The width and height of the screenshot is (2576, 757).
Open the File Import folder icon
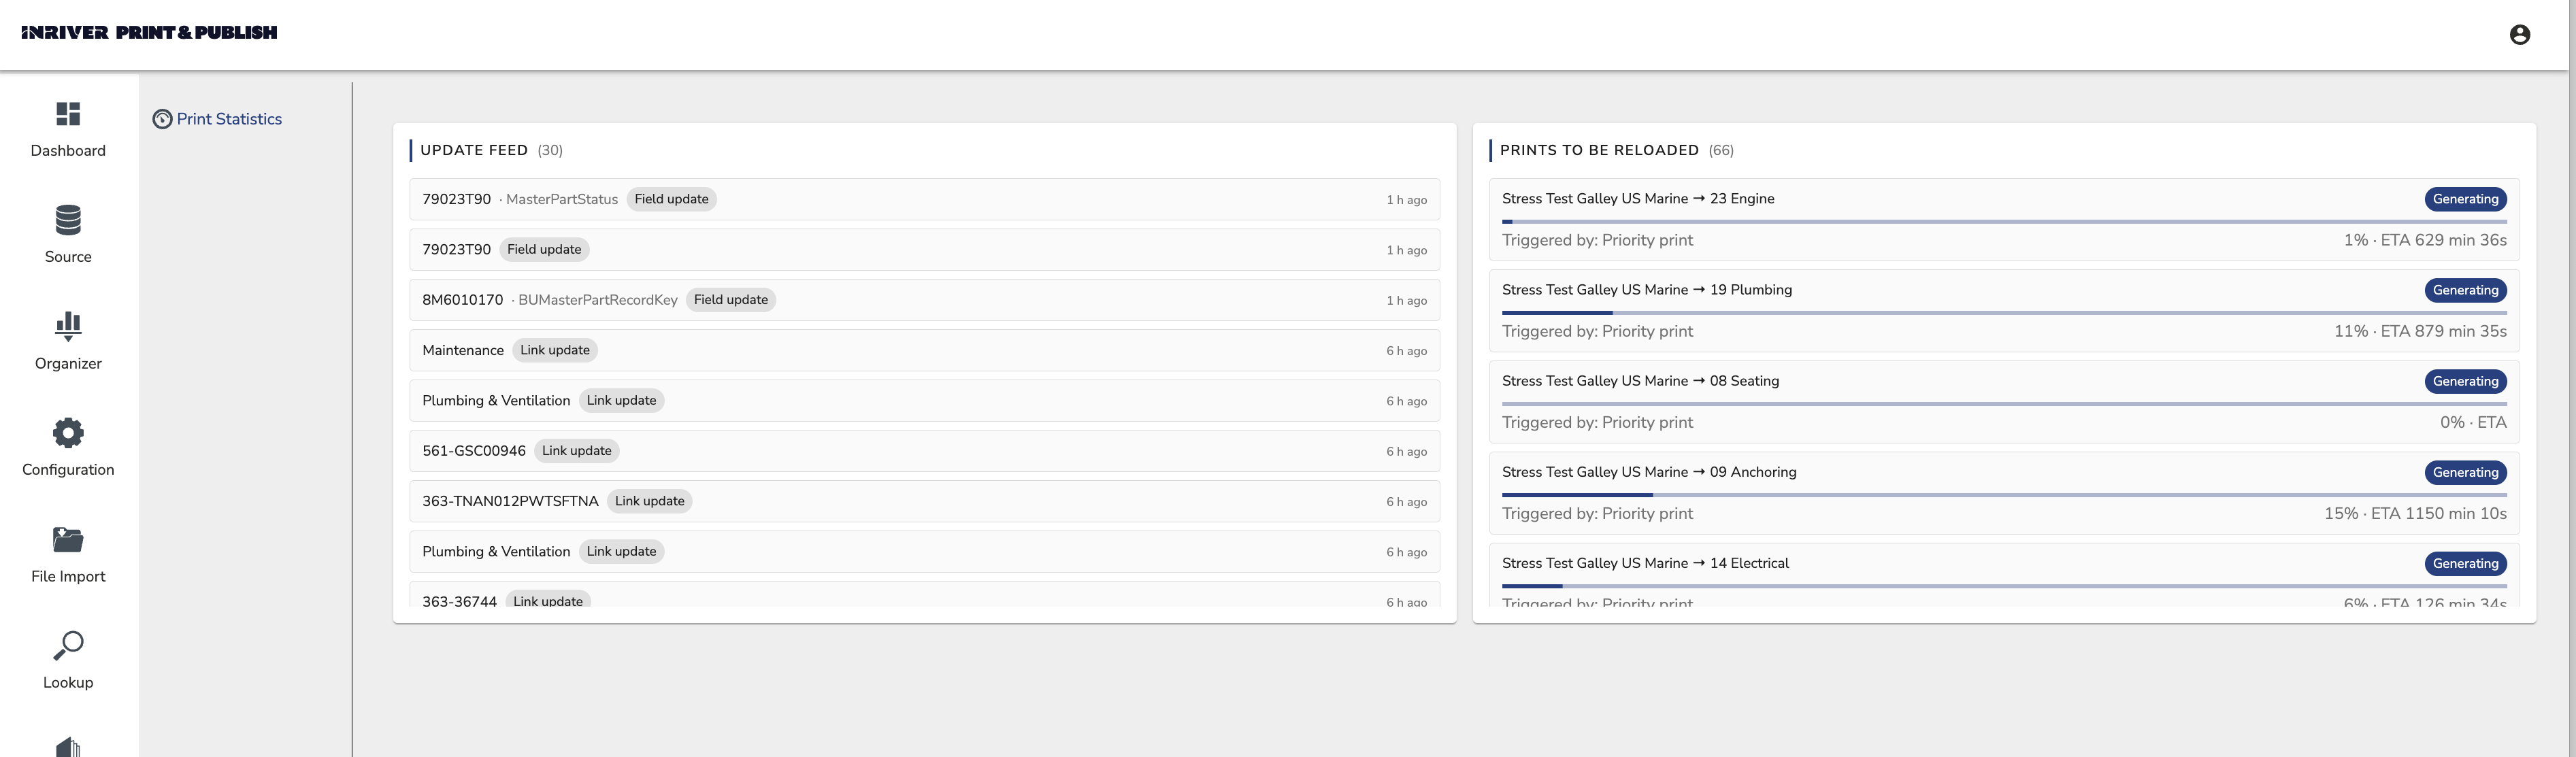pyautogui.click(x=68, y=540)
